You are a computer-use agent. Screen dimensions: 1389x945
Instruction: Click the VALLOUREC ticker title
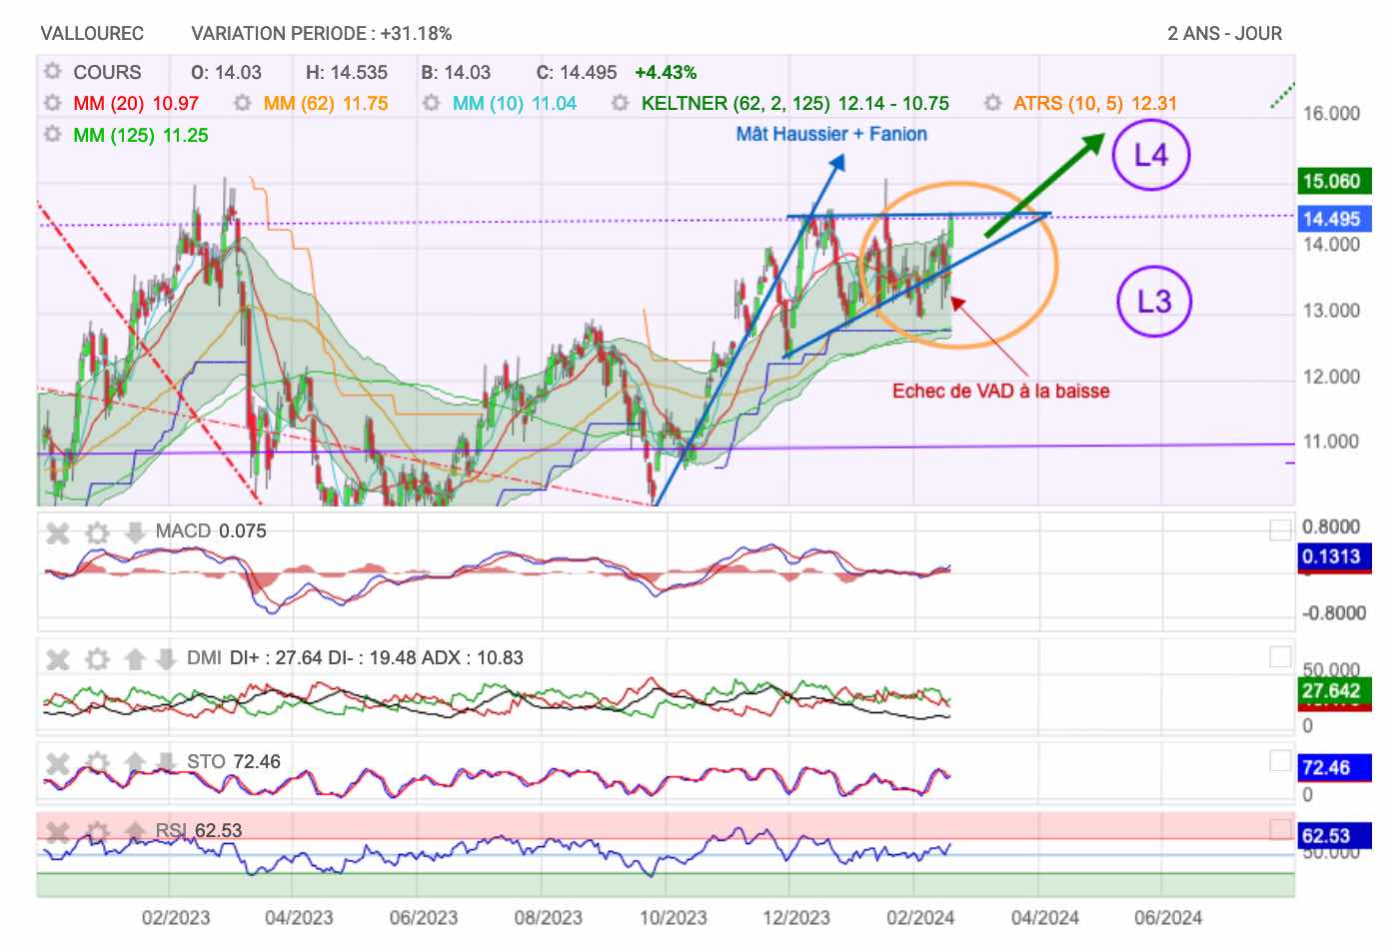pyautogui.click(x=92, y=33)
